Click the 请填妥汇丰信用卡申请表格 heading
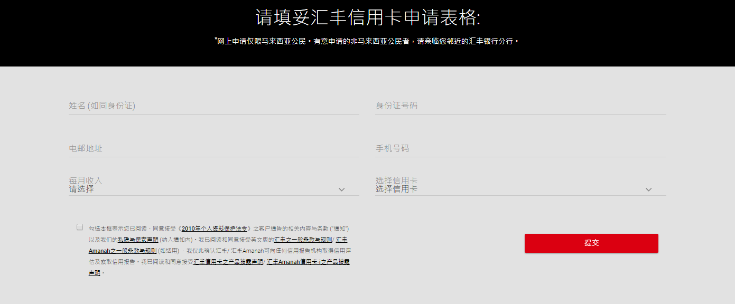Image resolution: width=735 pixels, height=304 pixels. coord(368,17)
